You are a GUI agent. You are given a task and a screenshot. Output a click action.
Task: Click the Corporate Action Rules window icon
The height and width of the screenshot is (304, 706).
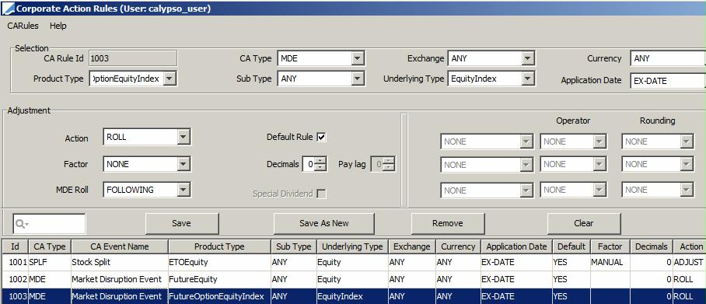[8, 8]
